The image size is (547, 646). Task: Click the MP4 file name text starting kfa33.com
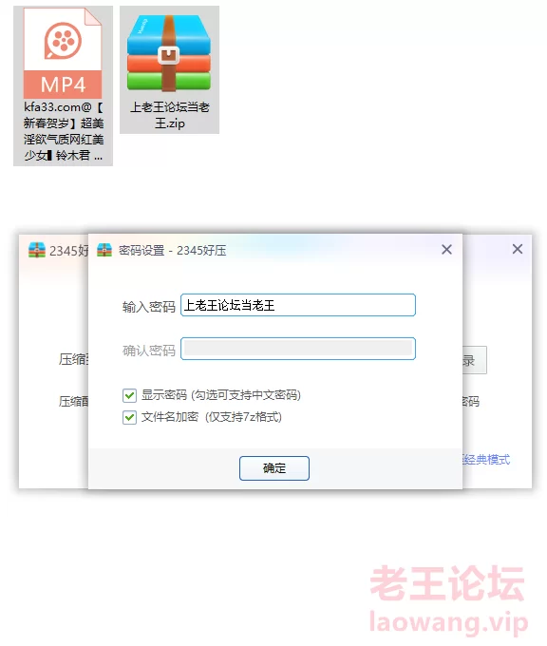[63, 131]
